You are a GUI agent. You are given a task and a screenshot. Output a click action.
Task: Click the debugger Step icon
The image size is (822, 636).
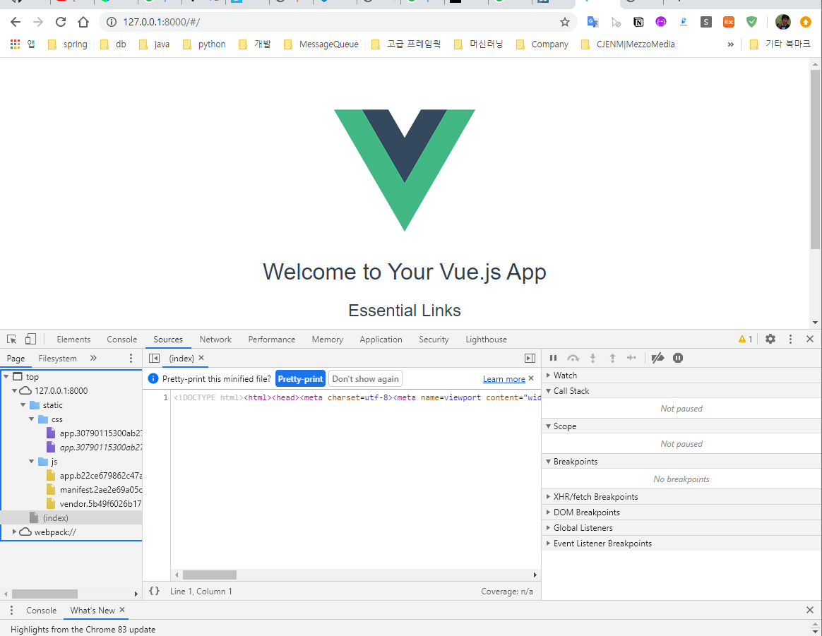click(x=632, y=358)
